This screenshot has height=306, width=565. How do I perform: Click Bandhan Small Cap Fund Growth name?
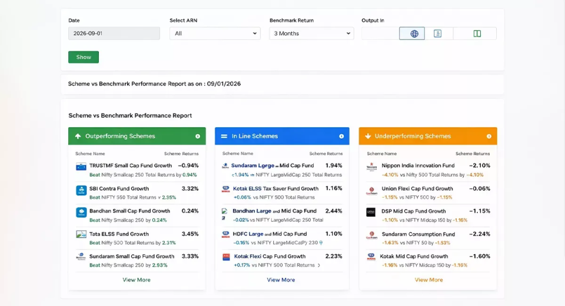click(129, 211)
